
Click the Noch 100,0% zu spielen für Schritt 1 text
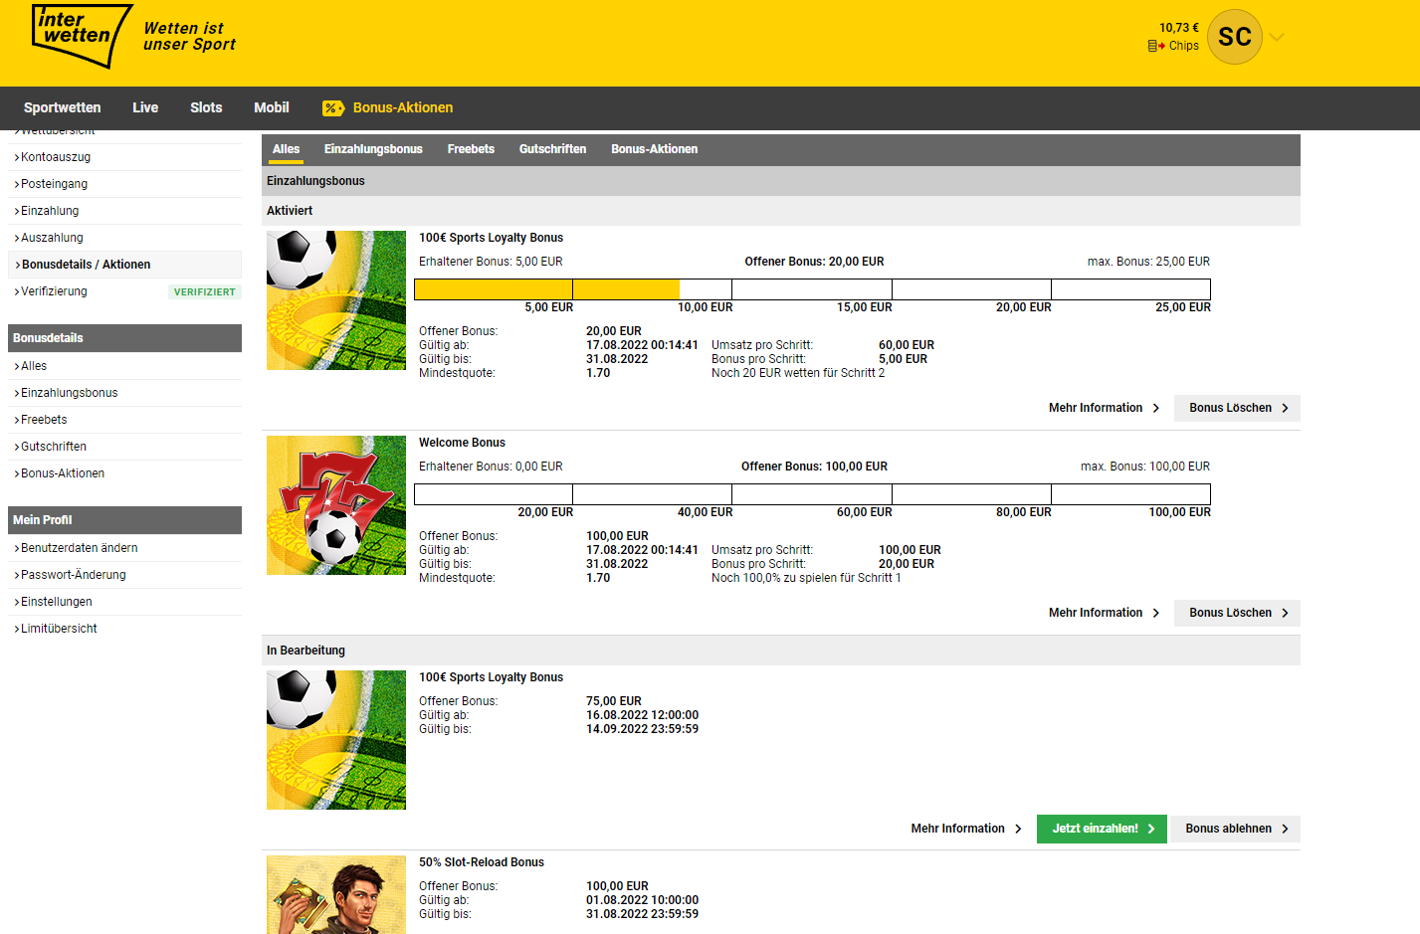tap(806, 578)
